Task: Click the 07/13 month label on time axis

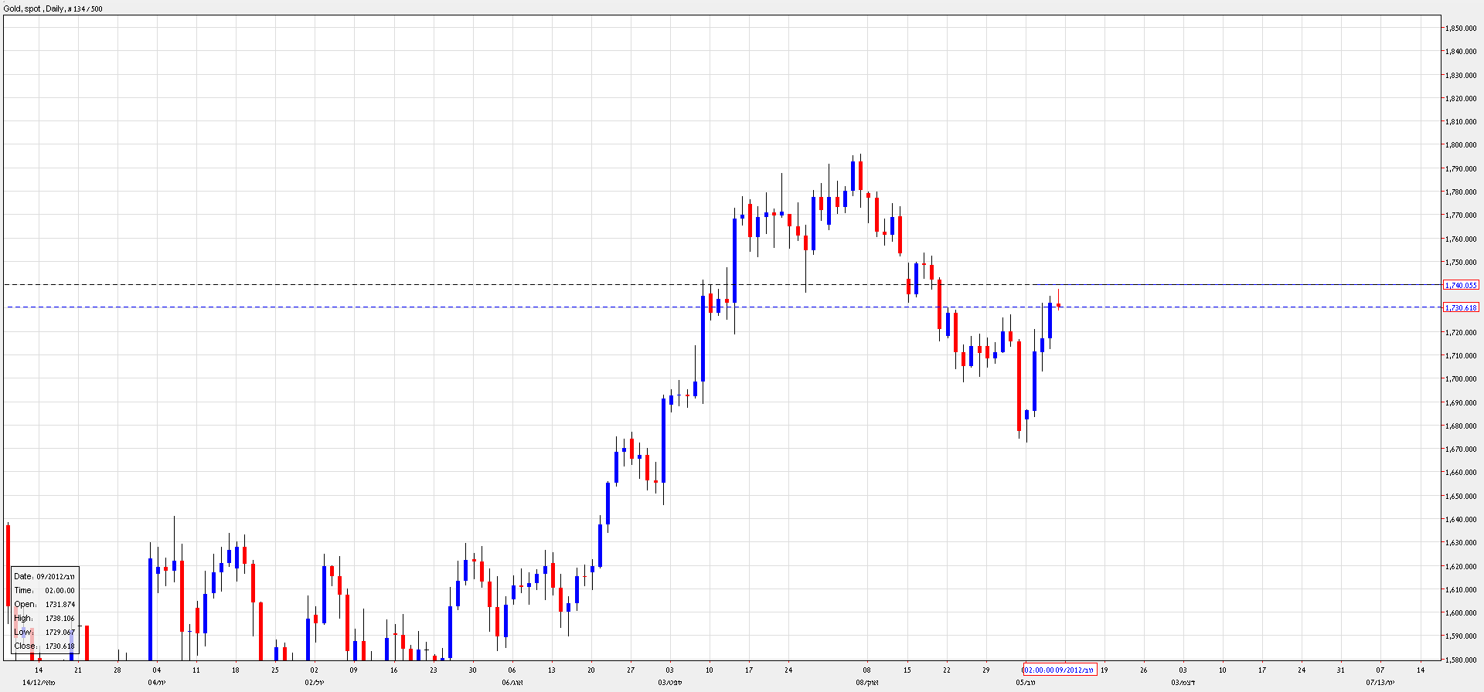Action: [x=1380, y=682]
